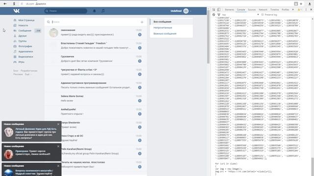This screenshot has width=314, height=176.
Task: Toggle the DevTools device mode icon
Action: click(x=219, y=10)
